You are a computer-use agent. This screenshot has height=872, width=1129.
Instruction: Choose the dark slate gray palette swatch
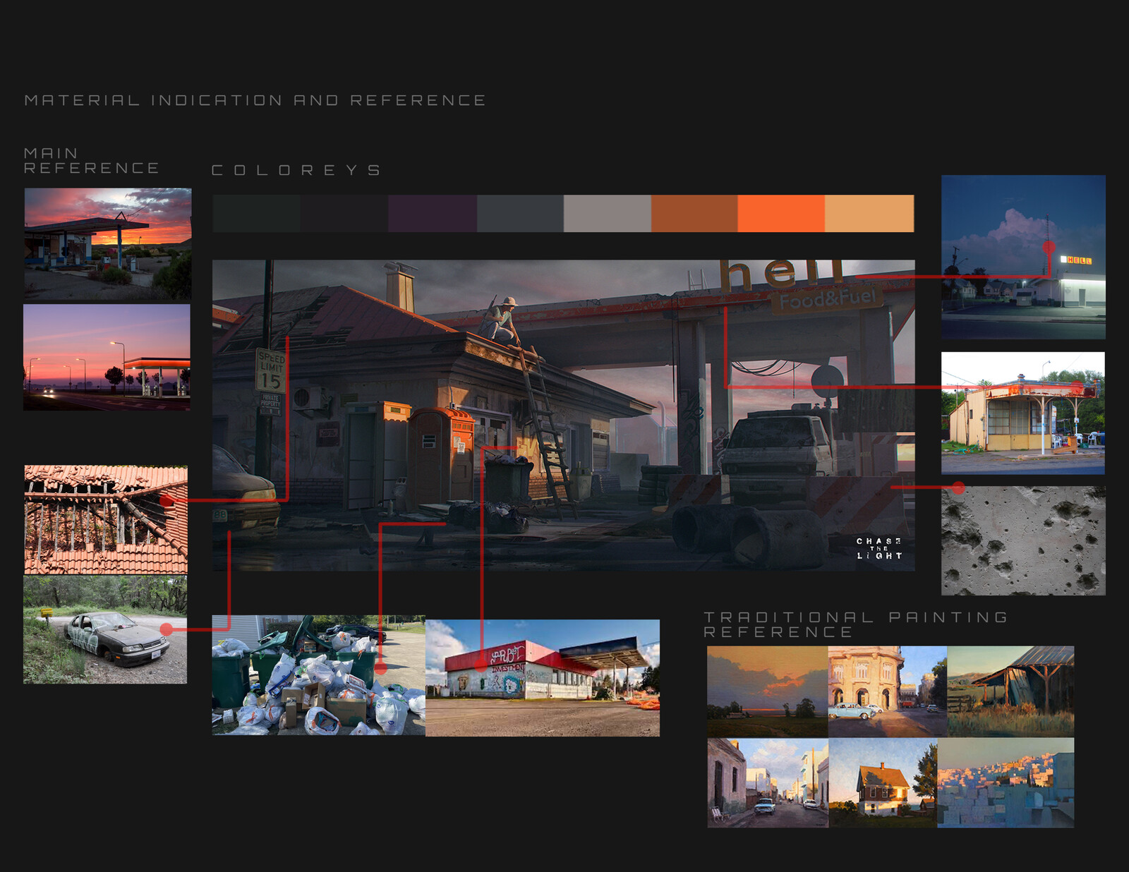(519, 213)
